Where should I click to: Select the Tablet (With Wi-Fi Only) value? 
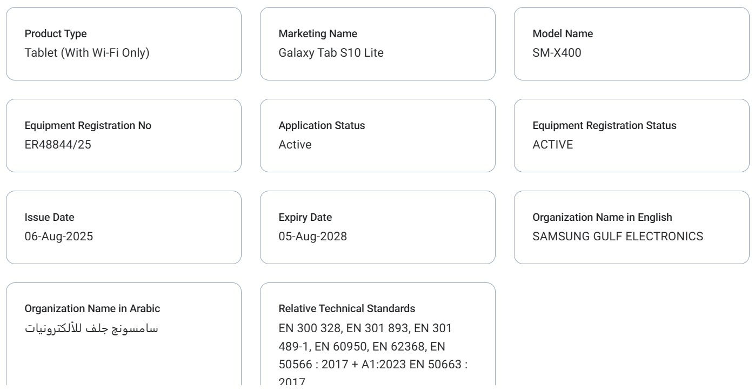(87, 53)
